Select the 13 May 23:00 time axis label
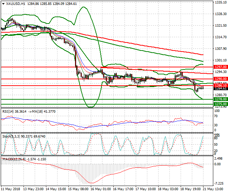 pyautogui.click(x=33, y=189)
